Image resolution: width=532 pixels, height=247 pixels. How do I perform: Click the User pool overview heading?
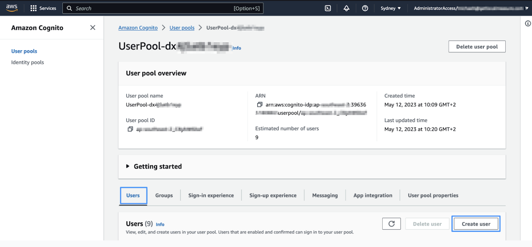(x=156, y=73)
